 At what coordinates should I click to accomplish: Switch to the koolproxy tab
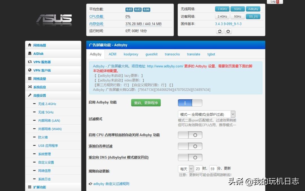131,54
